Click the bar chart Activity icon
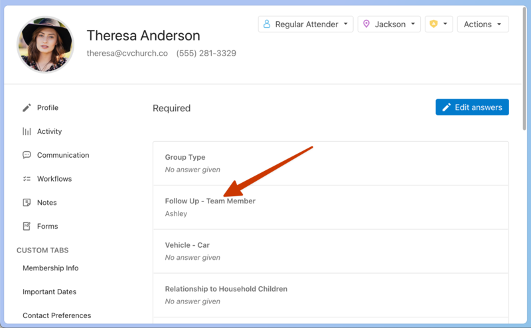Viewport: 531px width, 328px height. click(27, 131)
